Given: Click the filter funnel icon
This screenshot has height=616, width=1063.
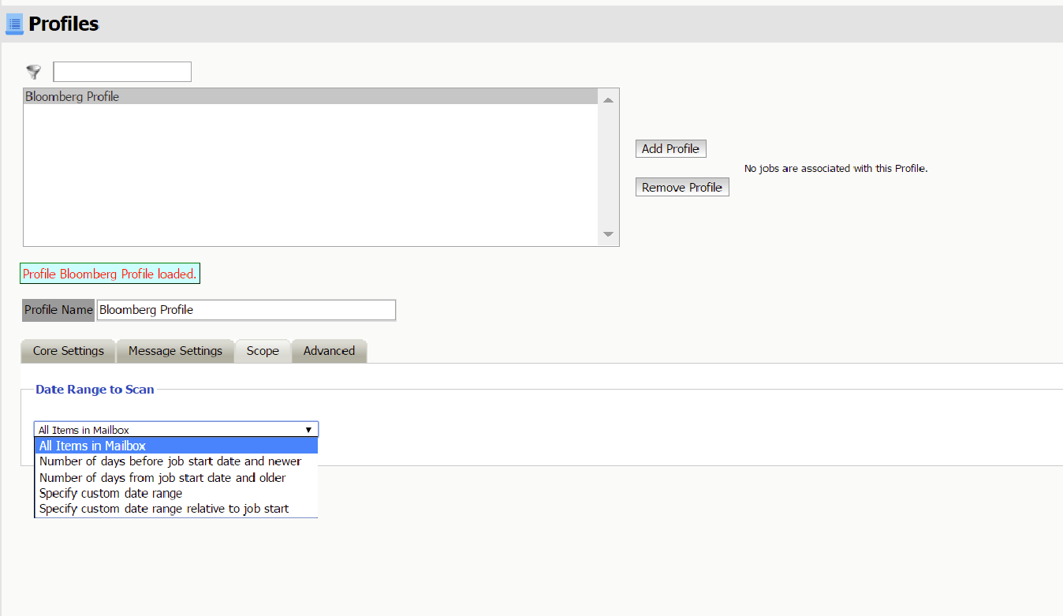Looking at the screenshot, I should tap(33, 72).
